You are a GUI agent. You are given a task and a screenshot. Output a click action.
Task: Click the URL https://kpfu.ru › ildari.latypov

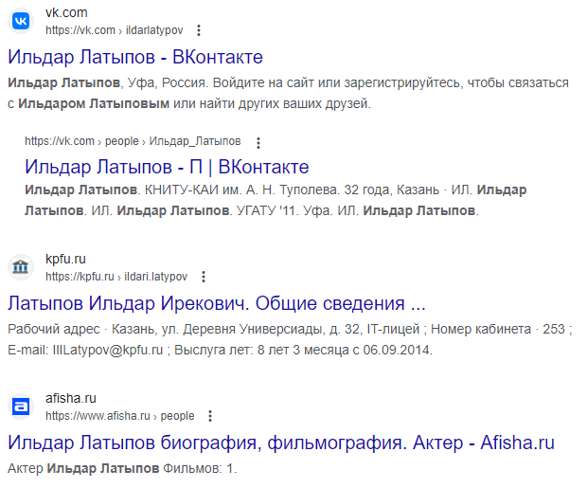pyautogui.click(x=116, y=277)
